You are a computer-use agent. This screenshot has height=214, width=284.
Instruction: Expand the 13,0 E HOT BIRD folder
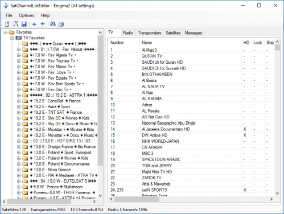click(x=19, y=141)
